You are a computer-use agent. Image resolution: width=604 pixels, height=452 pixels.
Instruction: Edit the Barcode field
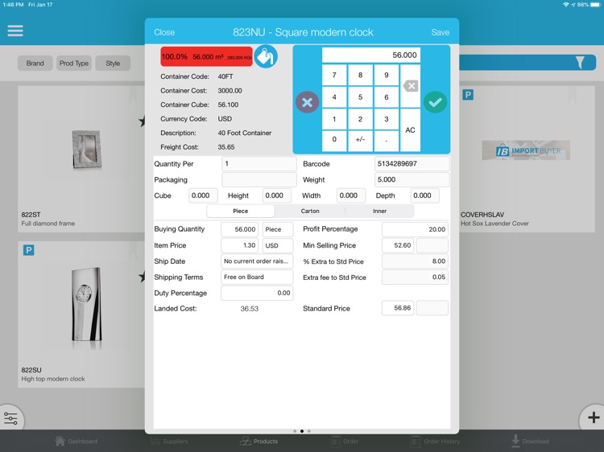click(x=412, y=164)
